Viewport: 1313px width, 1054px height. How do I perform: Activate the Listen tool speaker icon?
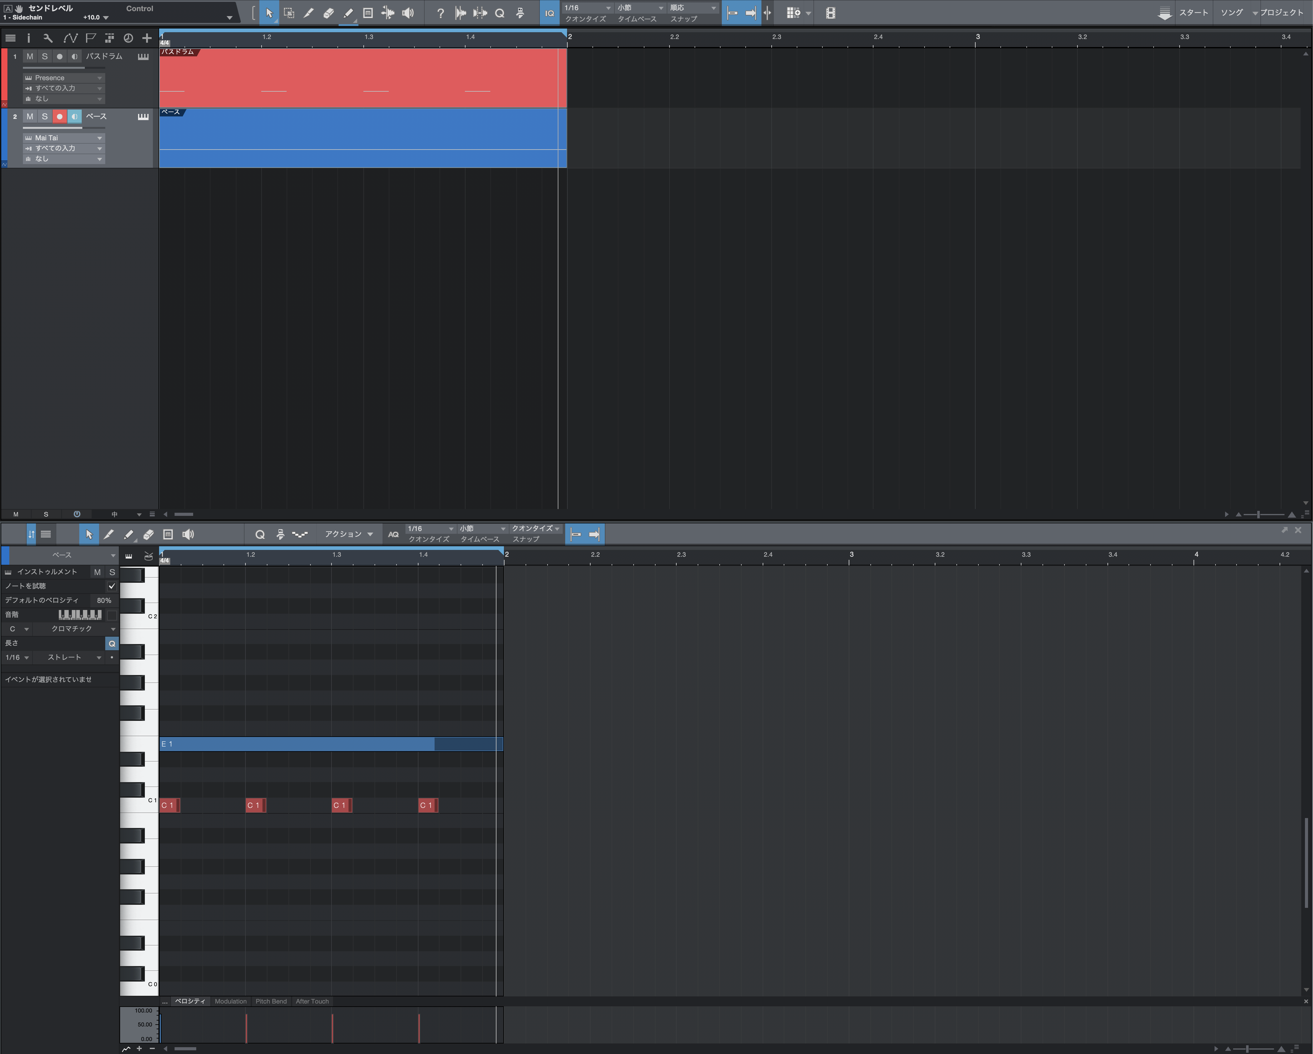click(x=408, y=12)
